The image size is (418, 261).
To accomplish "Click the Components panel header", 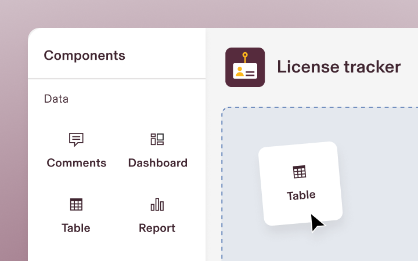I will click(x=85, y=56).
